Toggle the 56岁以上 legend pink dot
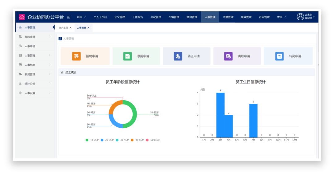 pos(147,140)
